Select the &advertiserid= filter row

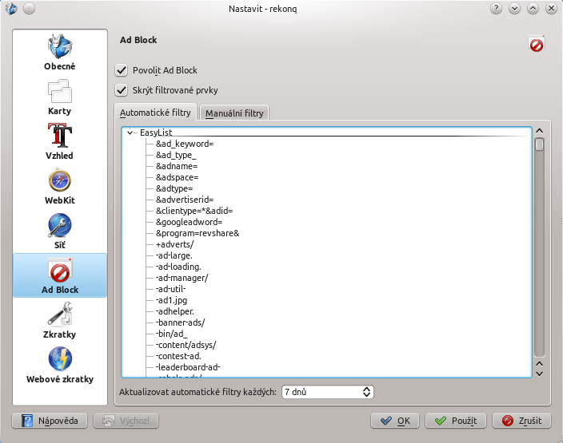(x=185, y=200)
